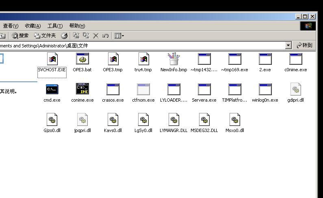Viewport: 323px width, 198px height.
Task: Select conime.exe file icon
Action: coord(82,89)
